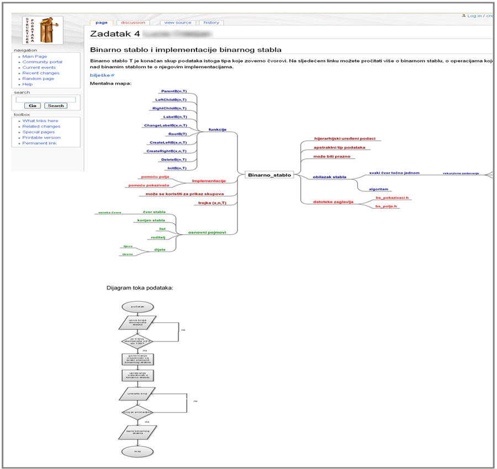
Task: Open the history tab
Action: [x=211, y=23]
